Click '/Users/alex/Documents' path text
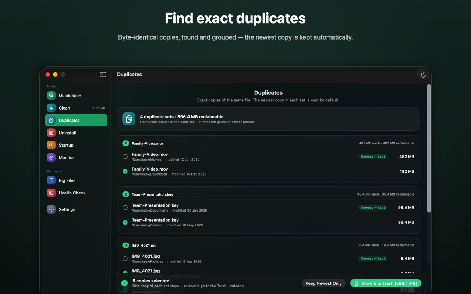This screenshot has width=471, height=294. tap(150, 211)
